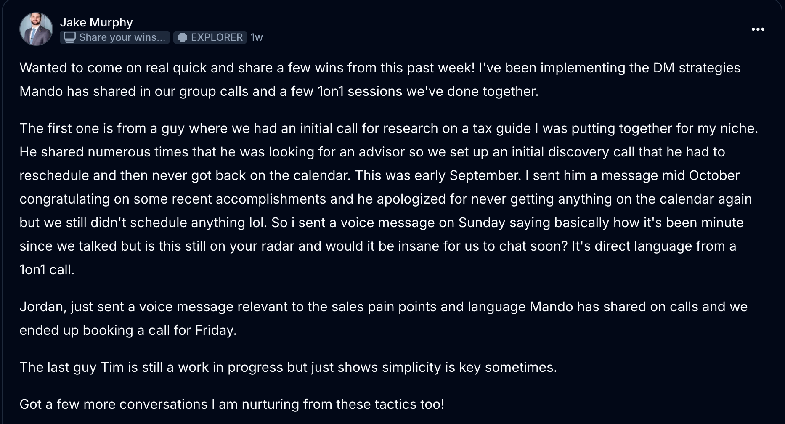Viewport: 785px width, 424px height.
Task: Click the "1w" post timestamp
Action: coord(257,37)
